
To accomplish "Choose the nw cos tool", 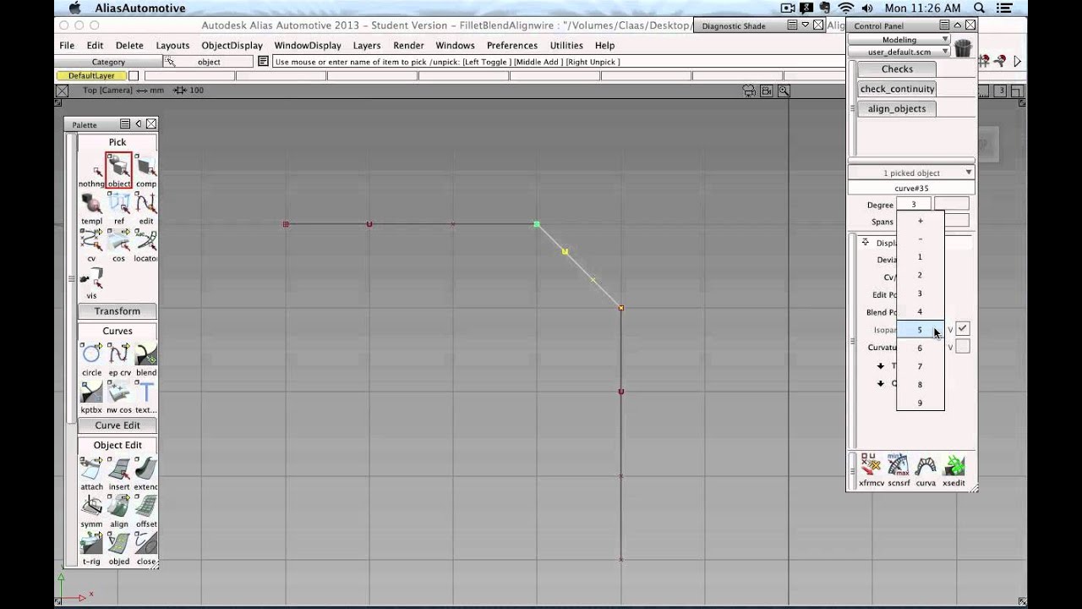I will click(x=118, y=396).
